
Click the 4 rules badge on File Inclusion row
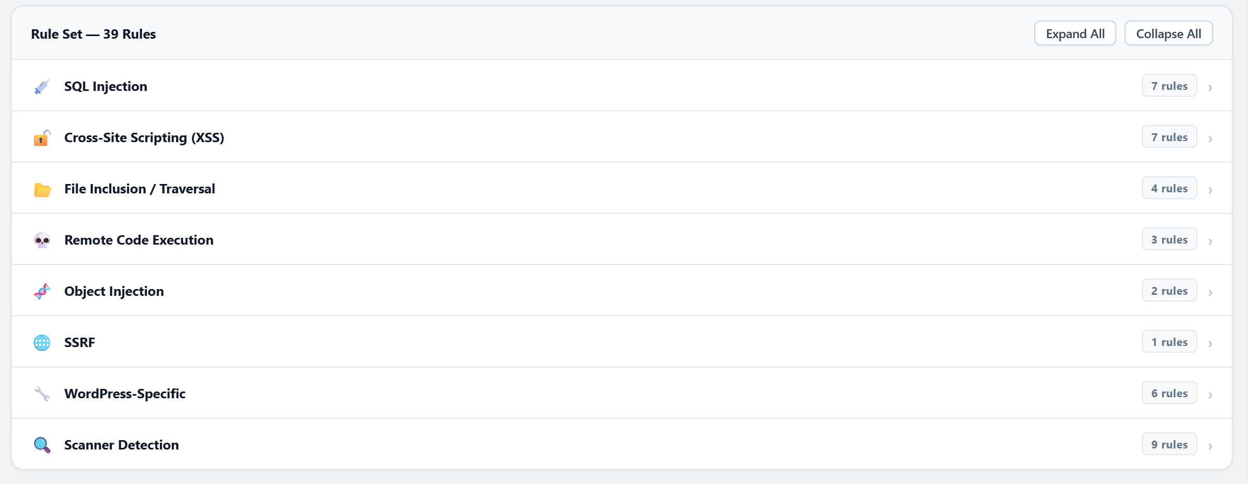(x=1169, y=188)
